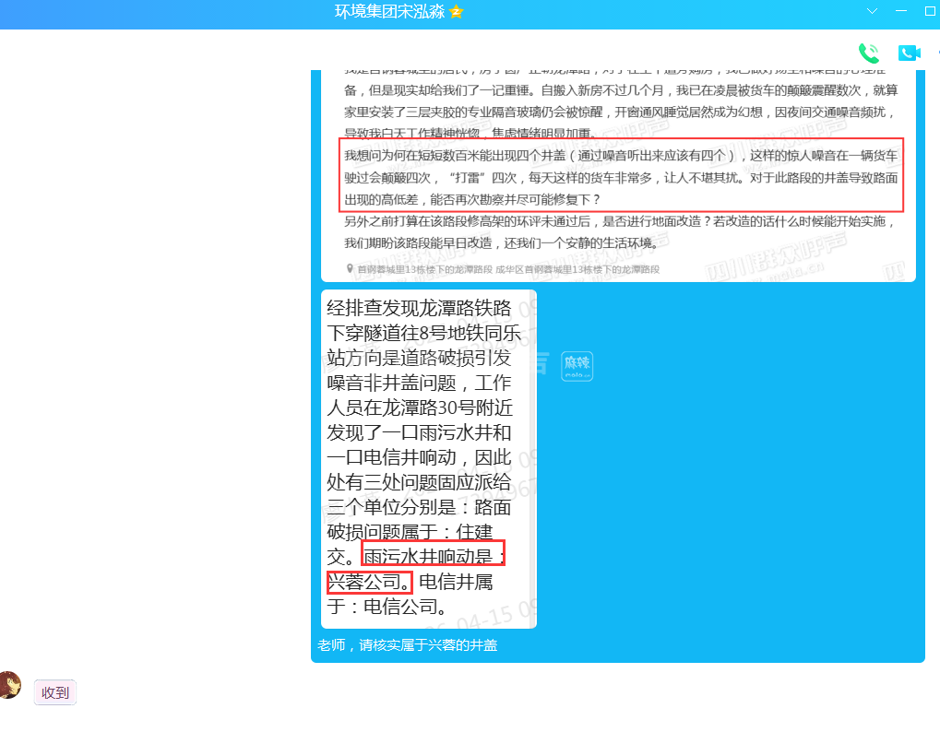The width and height of the screenshot is (940, 732).
Task: Click the cut-off icon right of video call
Action: click(936, 53)
